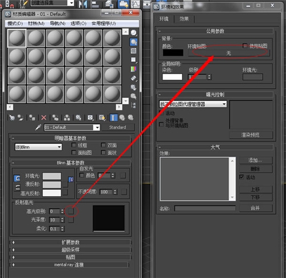Click the map button next to 不透明度
This screenshot has width=286, height=278.
pyautogui.click(x=124, y=192)
